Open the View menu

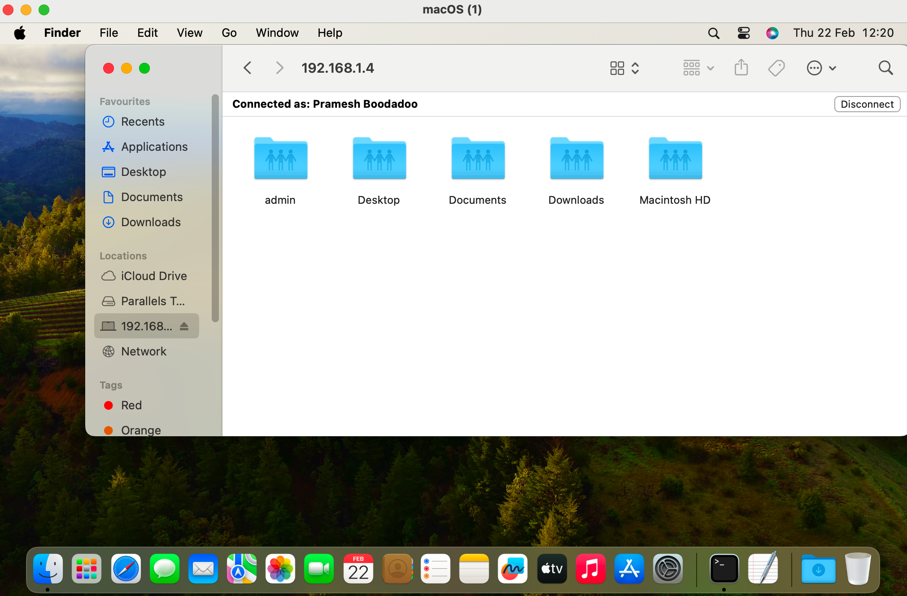click(x=189, y=33)
